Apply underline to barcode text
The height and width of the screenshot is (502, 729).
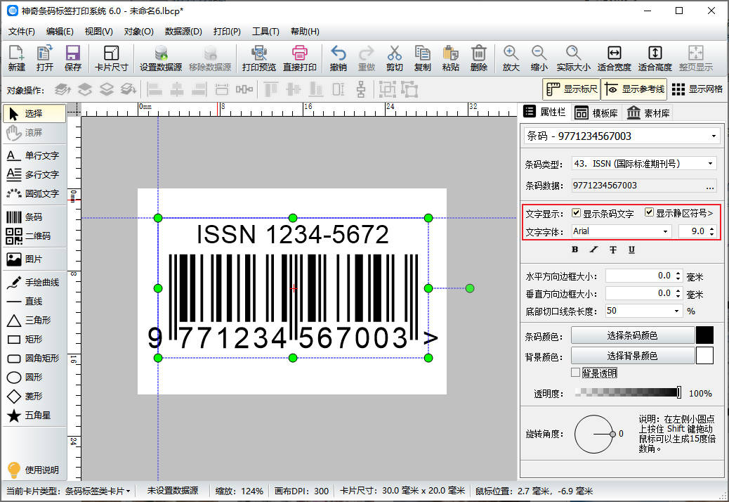tap(631, 250)
